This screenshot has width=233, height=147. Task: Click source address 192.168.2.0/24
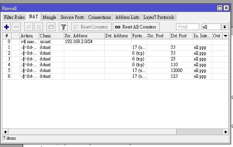(x=79, y=42)
